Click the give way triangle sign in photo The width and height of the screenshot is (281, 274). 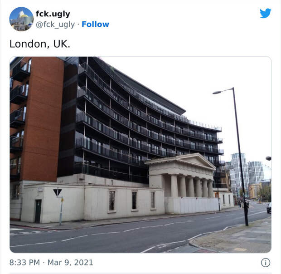58,192
